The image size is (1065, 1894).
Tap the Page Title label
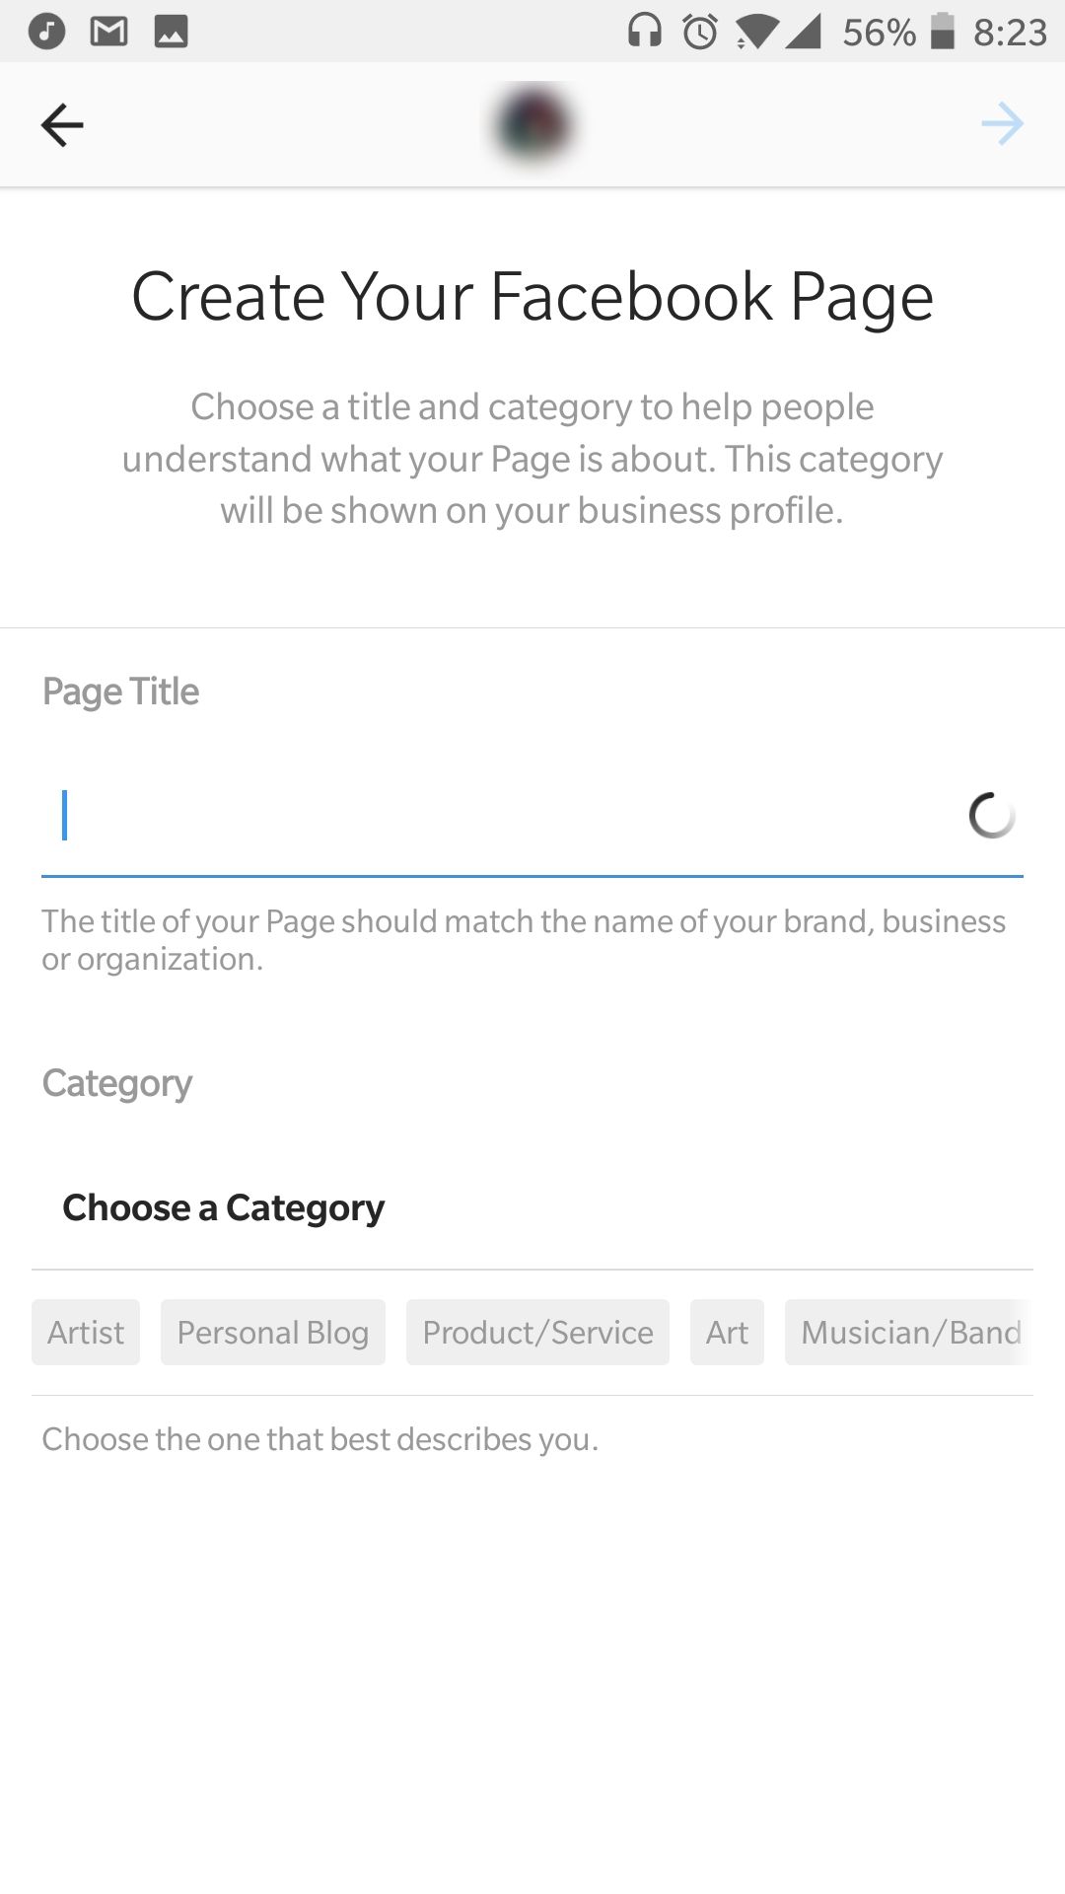click(x=120, y=692)
